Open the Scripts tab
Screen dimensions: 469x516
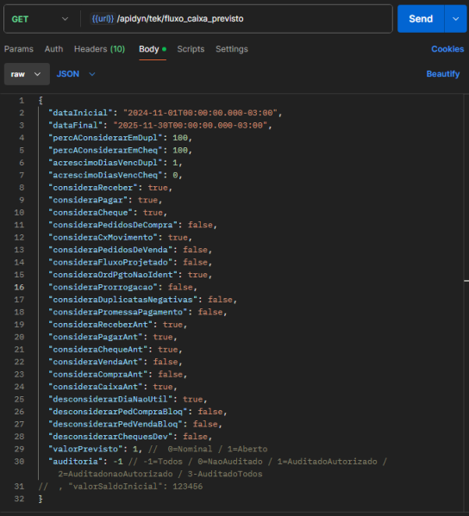pyautogui.click(x=191, y=49)
